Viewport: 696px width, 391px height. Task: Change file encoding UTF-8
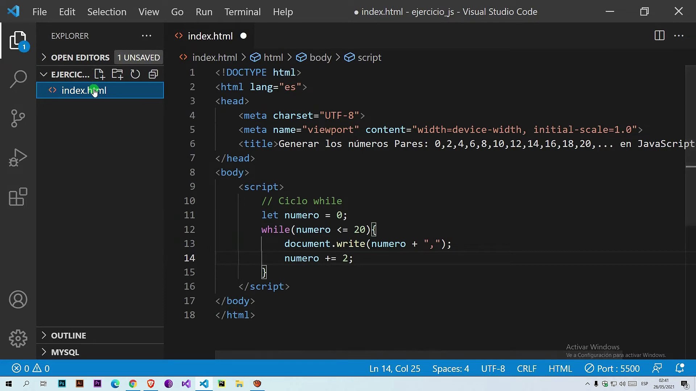pos(493,369)
